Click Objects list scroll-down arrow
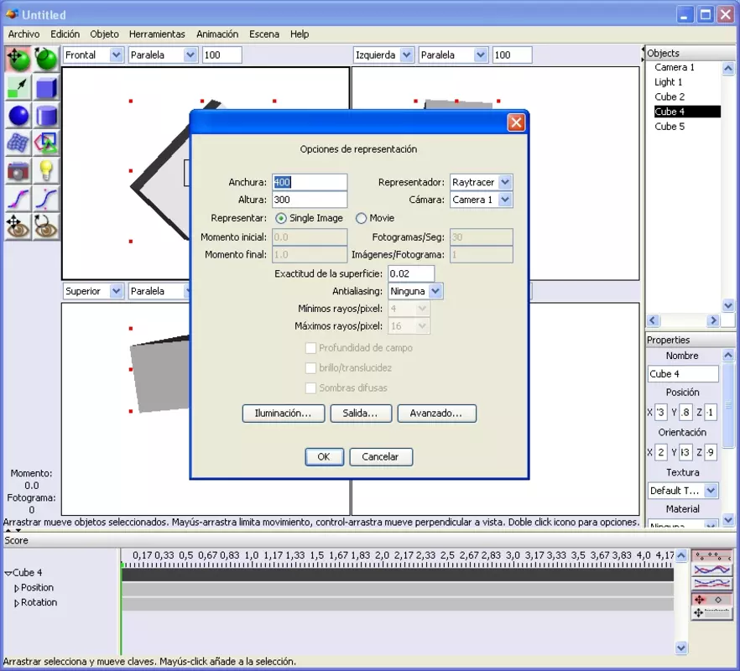 coord(727,306)
